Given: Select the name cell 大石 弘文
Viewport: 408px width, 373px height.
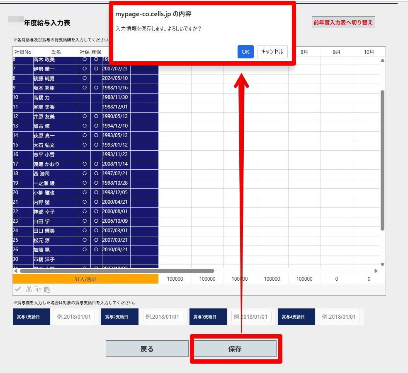Looking at the screenshot, I should click(56, 145).
